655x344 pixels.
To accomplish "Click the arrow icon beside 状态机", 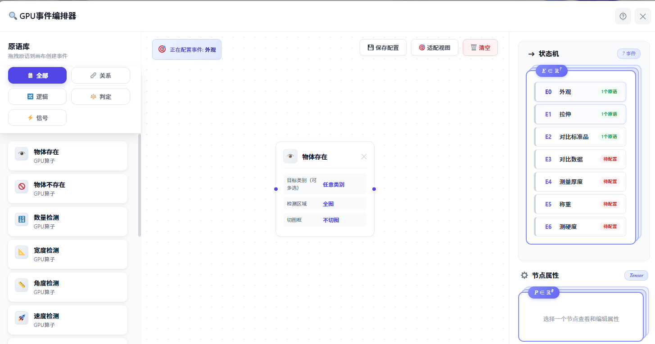I will coord(531,54).
